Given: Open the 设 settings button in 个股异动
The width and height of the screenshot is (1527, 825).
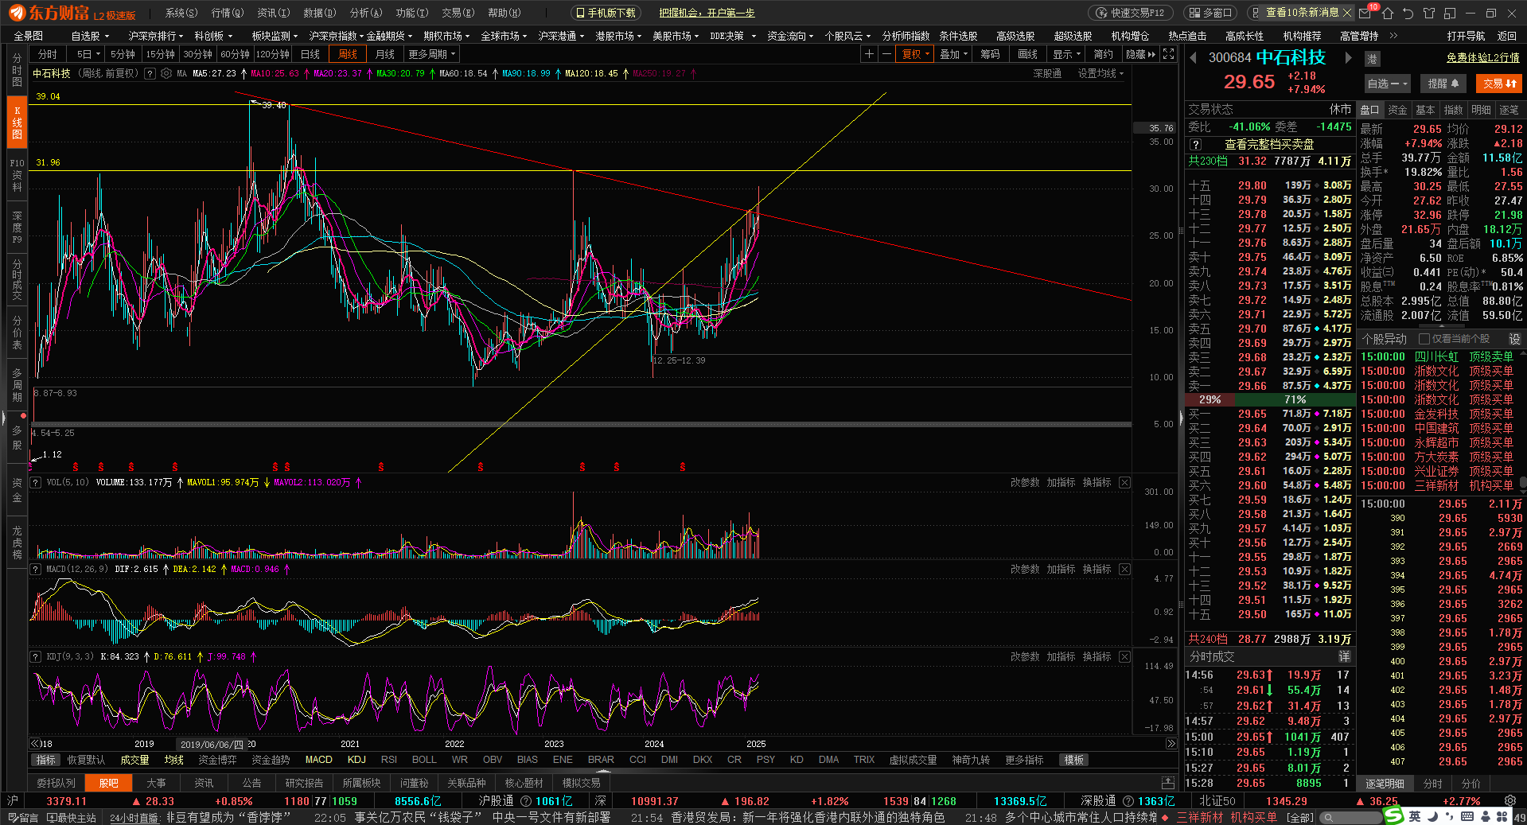Looking at the screenshot, I should click(1514, 339).
